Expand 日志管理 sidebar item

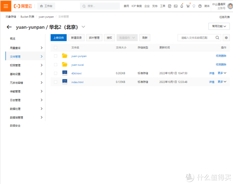point(25,100)
